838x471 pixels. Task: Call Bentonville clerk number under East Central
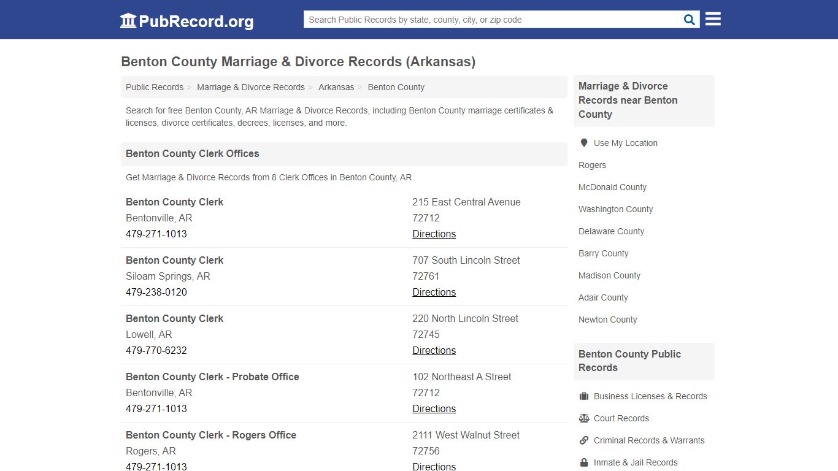(x=156, y=234)
